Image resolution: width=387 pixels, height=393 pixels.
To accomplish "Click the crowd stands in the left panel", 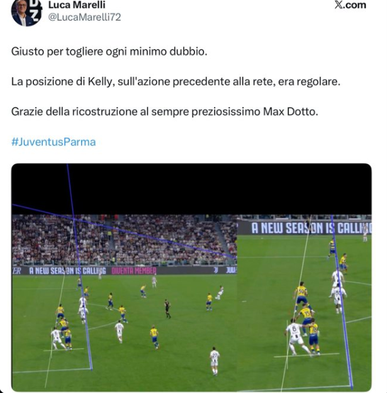I will (124, 240).
